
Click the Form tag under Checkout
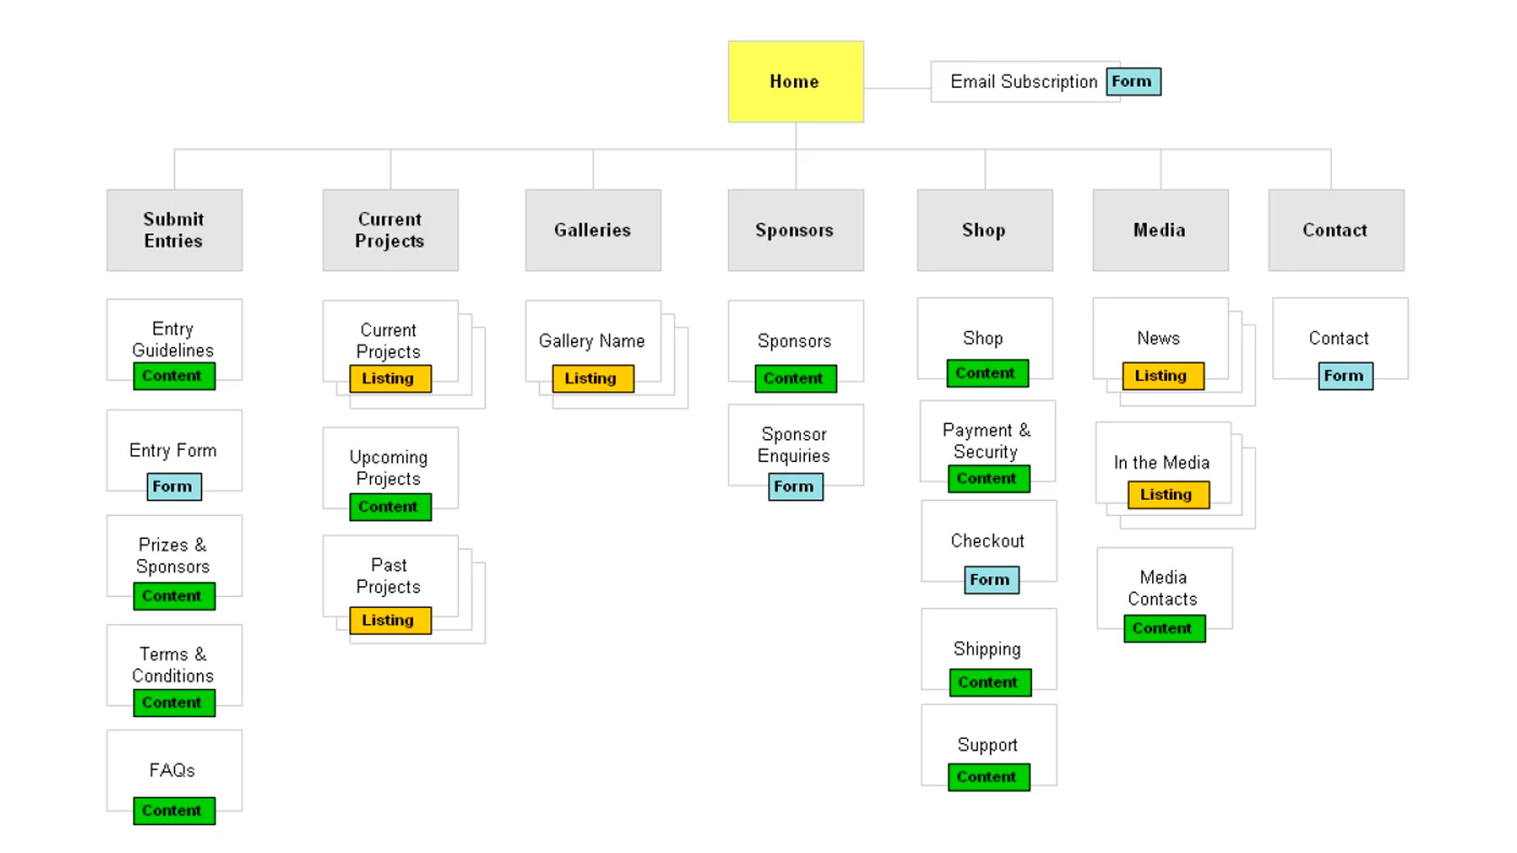coord(991,580)
